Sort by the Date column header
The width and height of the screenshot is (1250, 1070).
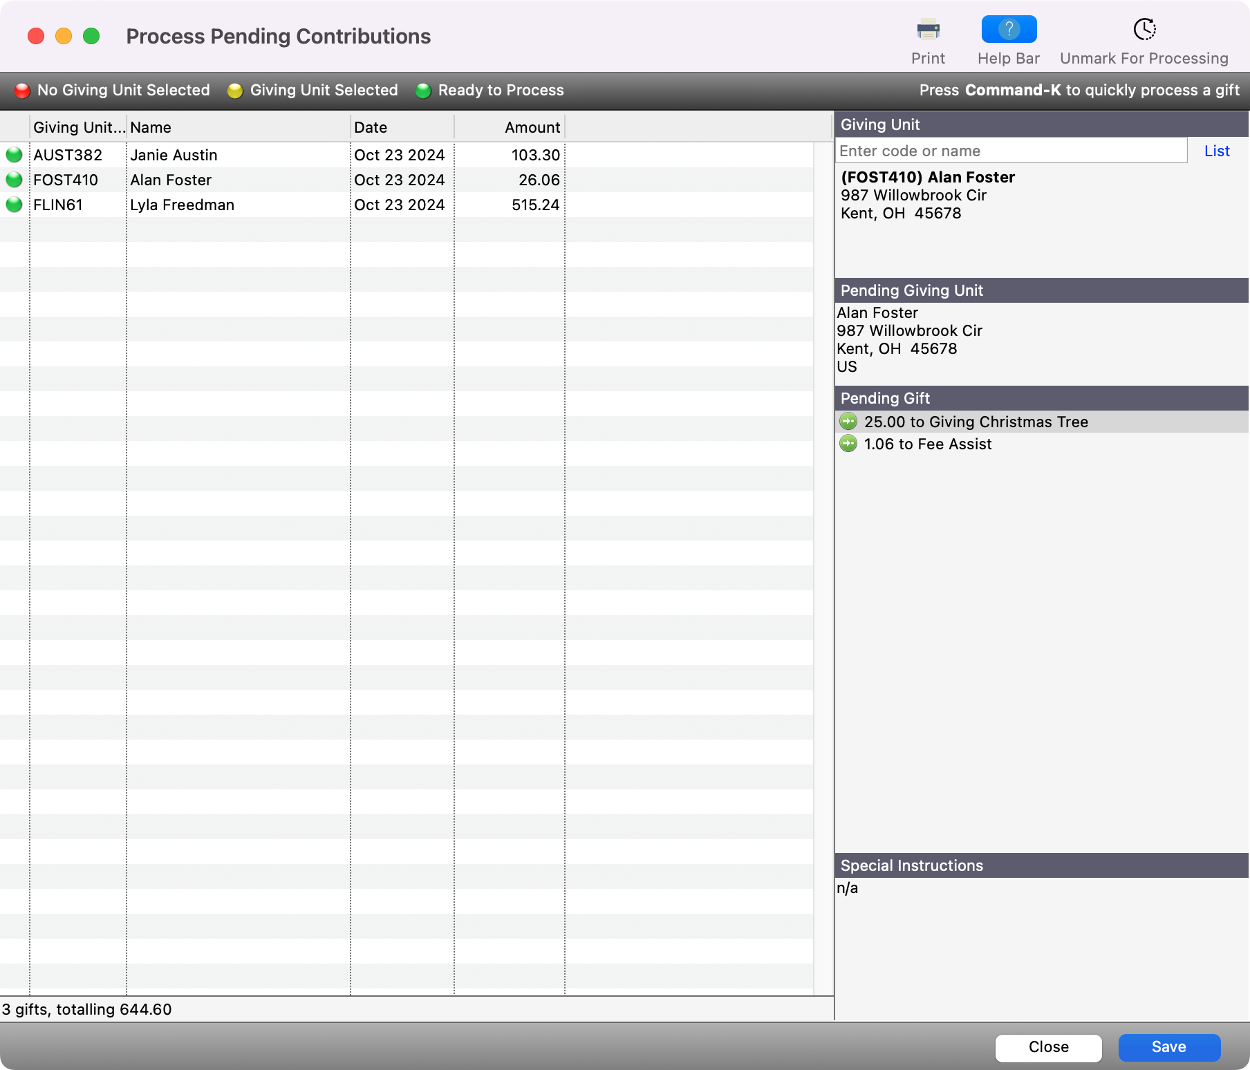click(402, 128)
